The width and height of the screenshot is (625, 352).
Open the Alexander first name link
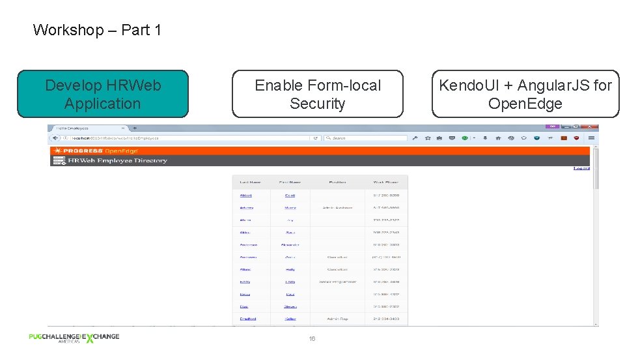click(290, 244)
